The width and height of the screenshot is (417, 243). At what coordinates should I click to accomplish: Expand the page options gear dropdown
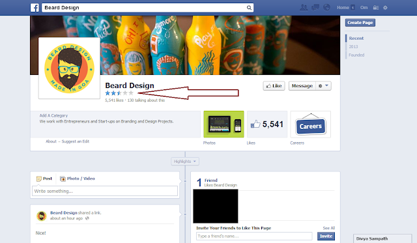323,86
